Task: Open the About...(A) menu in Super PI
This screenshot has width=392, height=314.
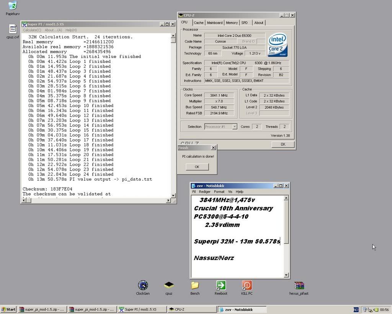Action: point(53,30)
